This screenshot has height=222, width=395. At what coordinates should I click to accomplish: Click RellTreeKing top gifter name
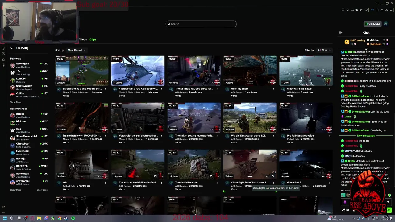point(357,40)
